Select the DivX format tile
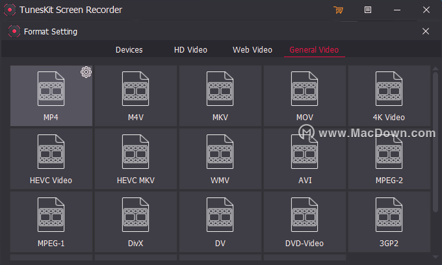The image size is (442, 265). (x=136, y=222)
